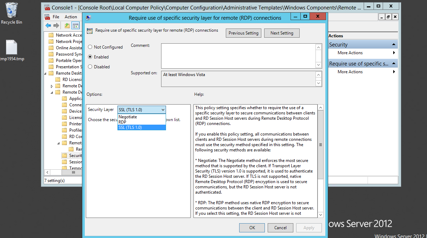Restore the inner MMC child window
Screen dimensions: 427x238
[x=388, y=17]
